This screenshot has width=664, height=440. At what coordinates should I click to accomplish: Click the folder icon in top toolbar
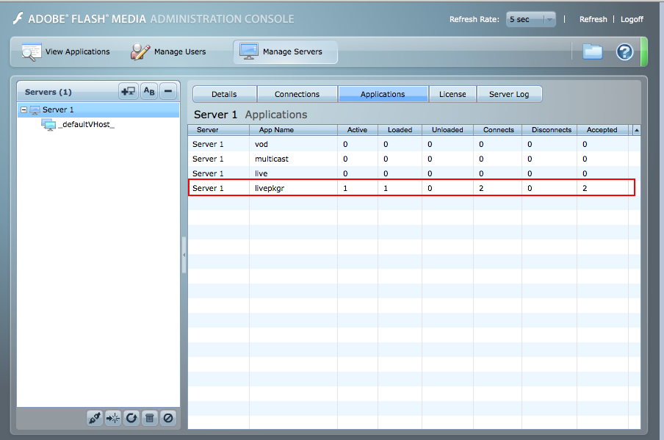[593, 51]
